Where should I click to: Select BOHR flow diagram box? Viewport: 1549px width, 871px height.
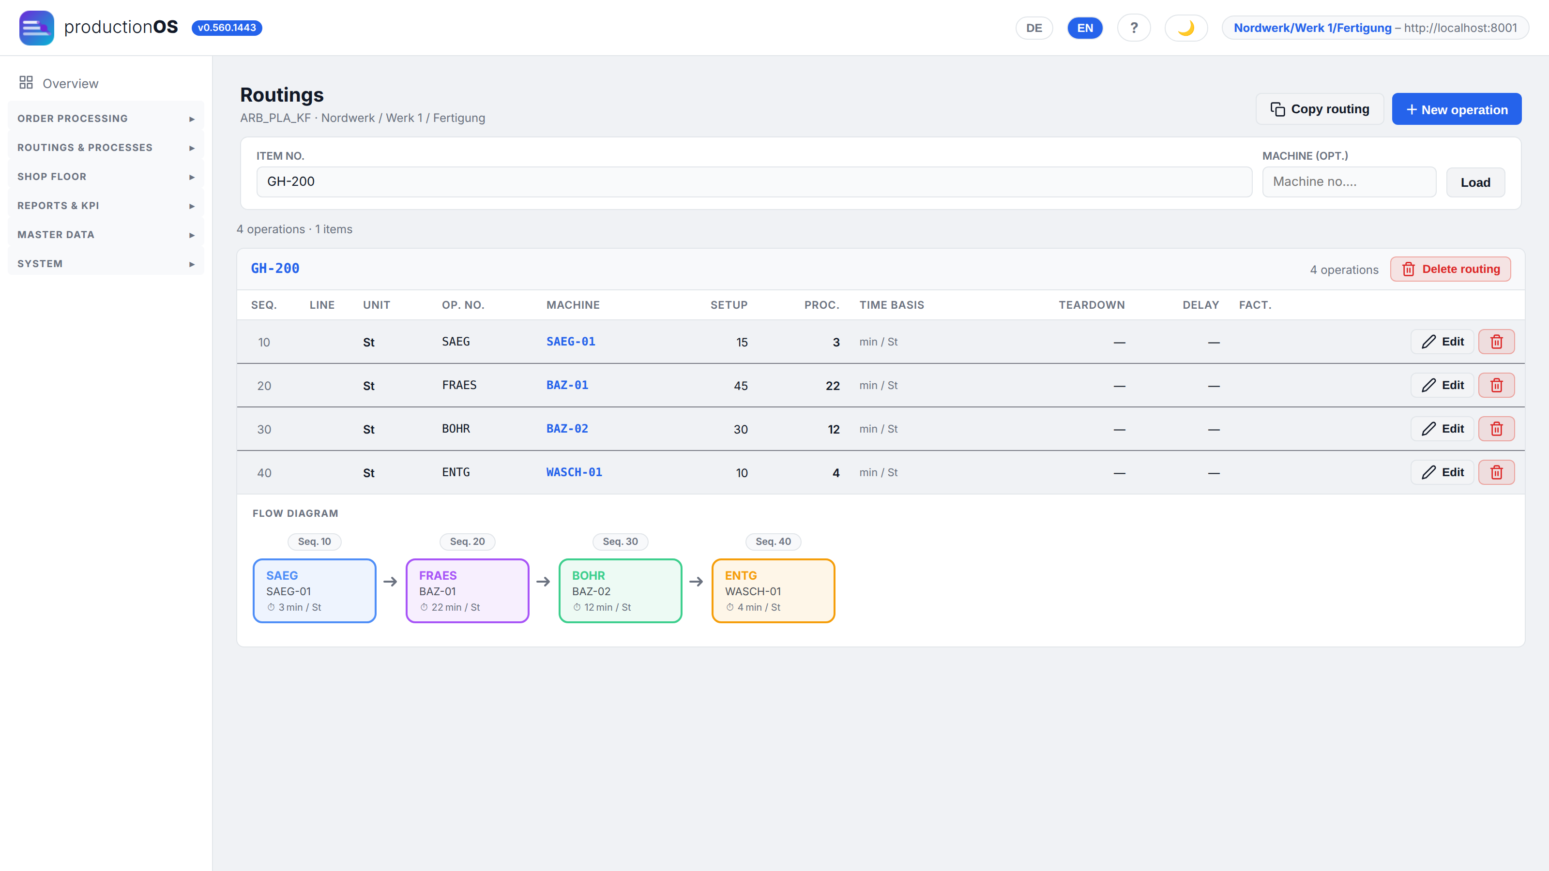click(620, 591)
